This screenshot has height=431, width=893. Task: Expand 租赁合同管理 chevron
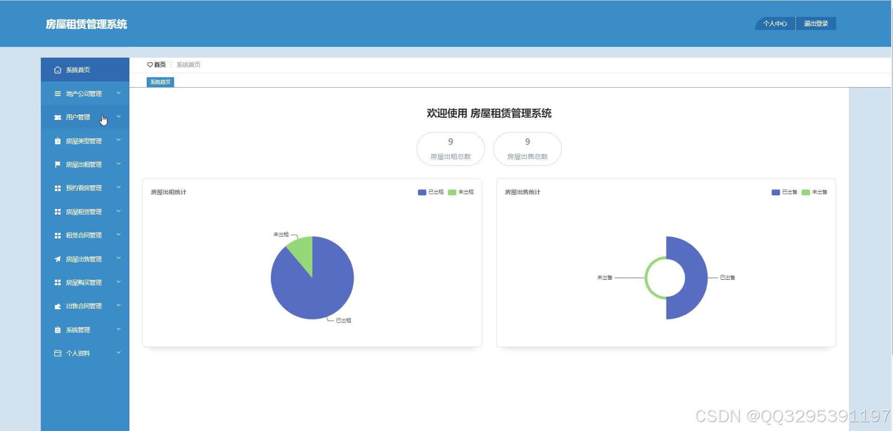point(119,235)
